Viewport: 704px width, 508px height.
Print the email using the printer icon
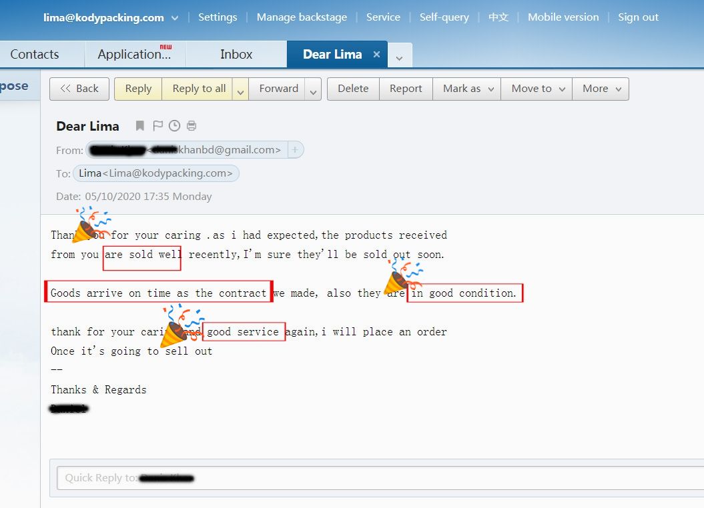click(192, 126)
